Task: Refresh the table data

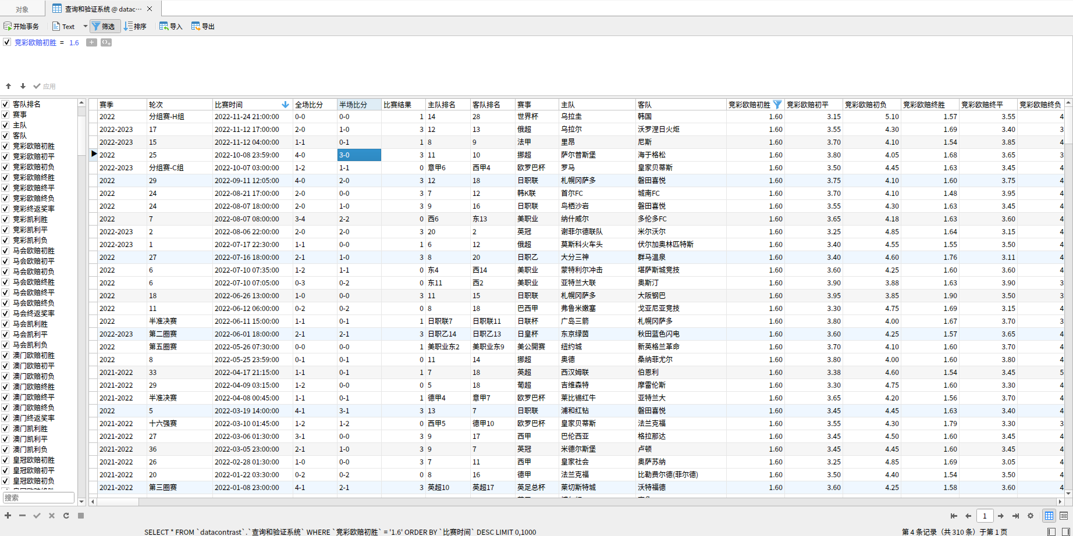Action: point(66,516)
